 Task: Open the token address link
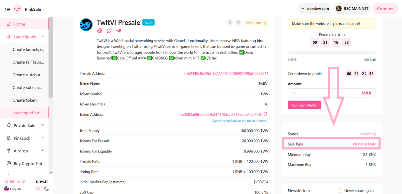(x=221, y=114)
